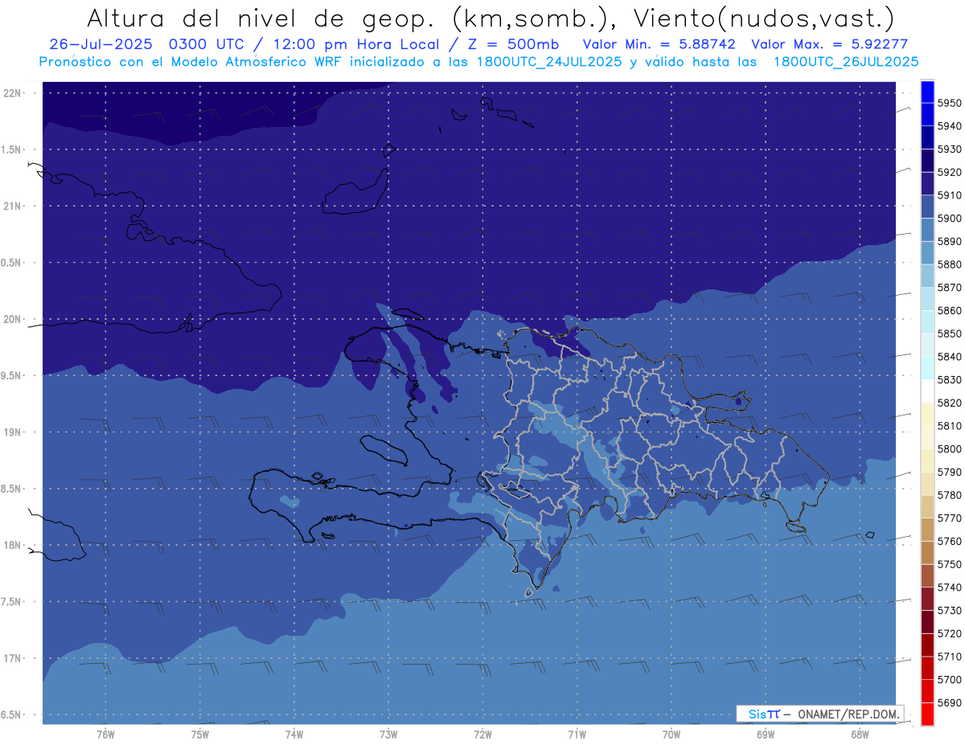Click the bright blue swatch above 5950

[927, 91]
